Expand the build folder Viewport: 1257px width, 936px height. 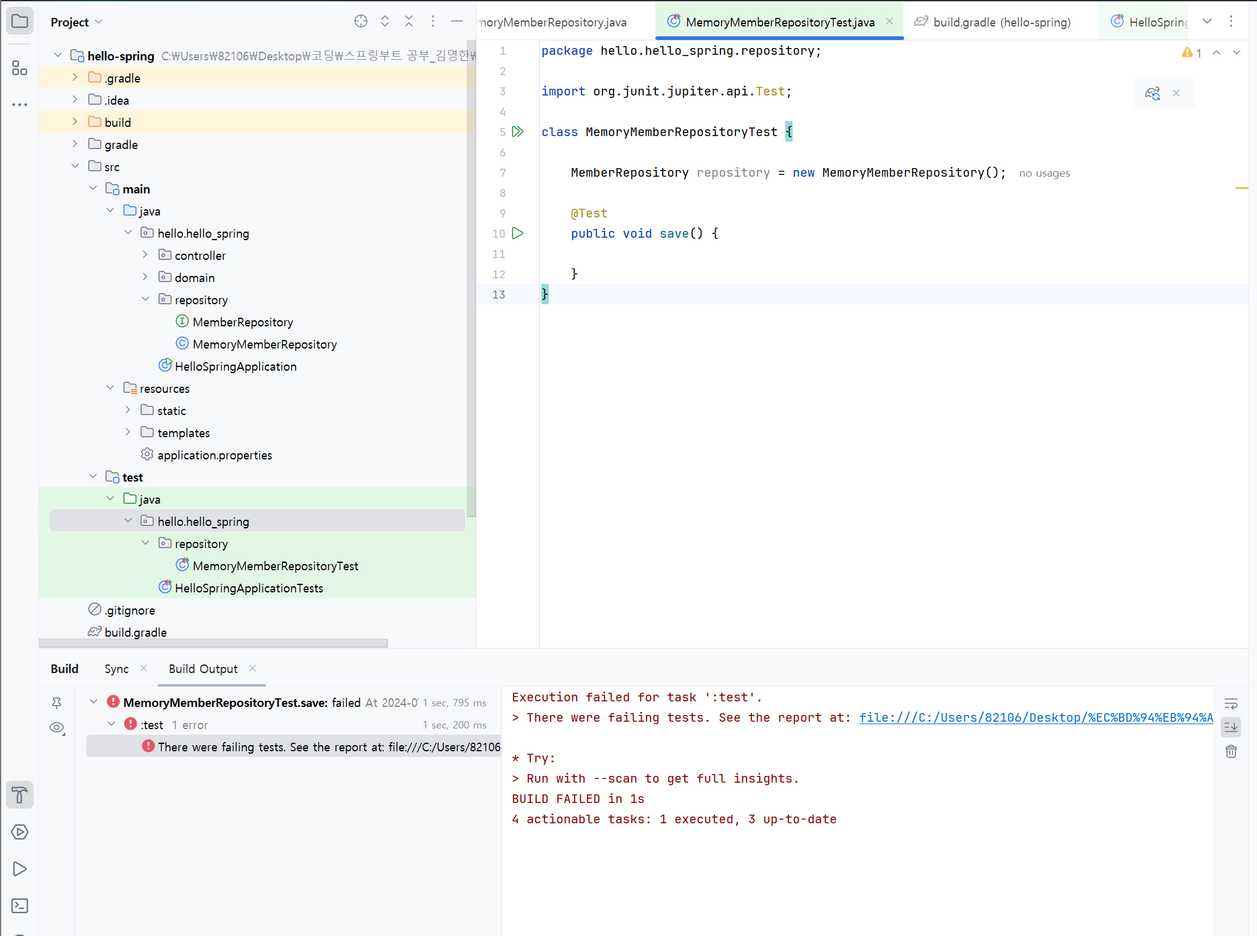[75, 122]
